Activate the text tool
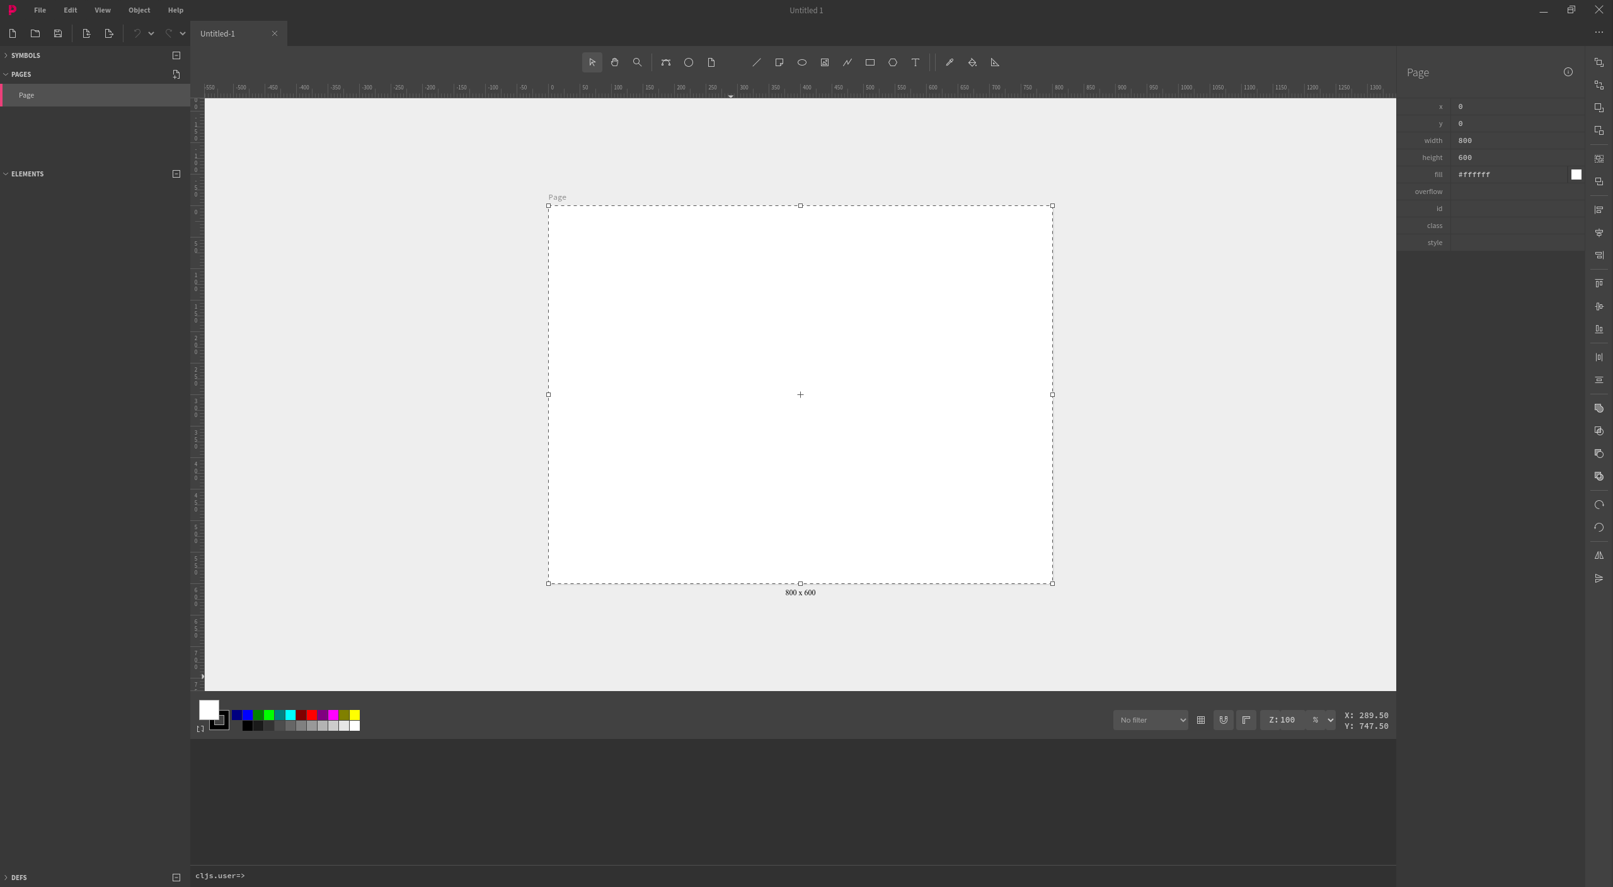 [916, 62]
